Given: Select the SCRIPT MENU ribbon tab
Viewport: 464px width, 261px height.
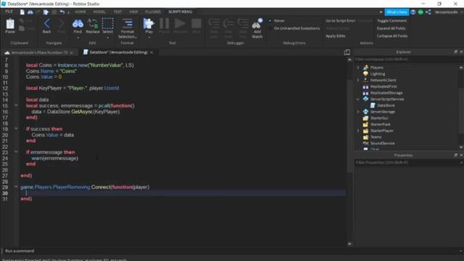Looking at the screenshot, I should (181, 12).
